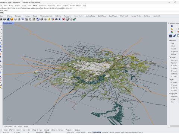This screenshot has width=179, height=134.
Task: Toggle Point object snap checkbox
Action: coord(9,130)
